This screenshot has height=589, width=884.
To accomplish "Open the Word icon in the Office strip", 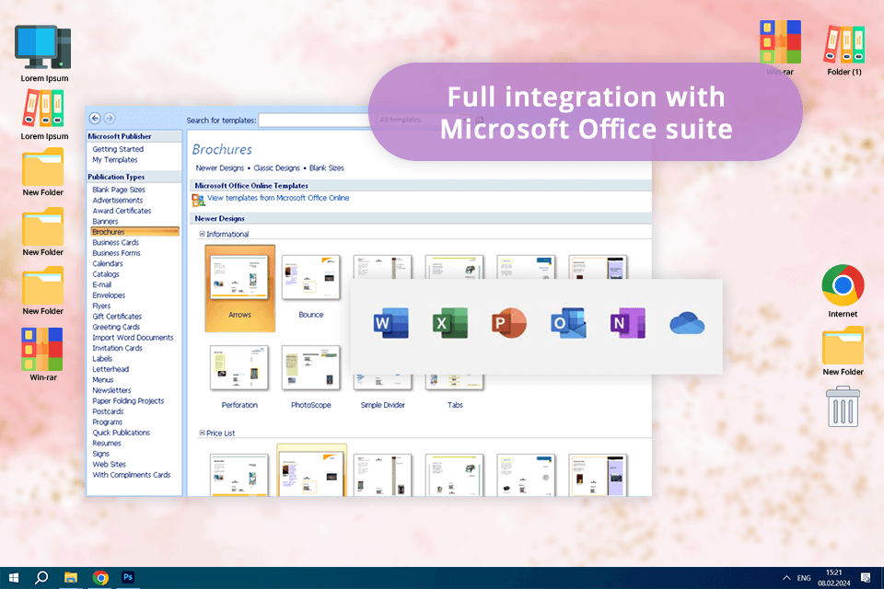I will (x=391, y=323).
